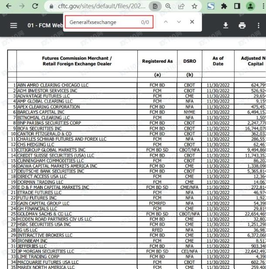Click CITIGROUP GLOBAL MARKETS INC name
The height and width of the screenshot is (269, 266).
coord(51,150)
